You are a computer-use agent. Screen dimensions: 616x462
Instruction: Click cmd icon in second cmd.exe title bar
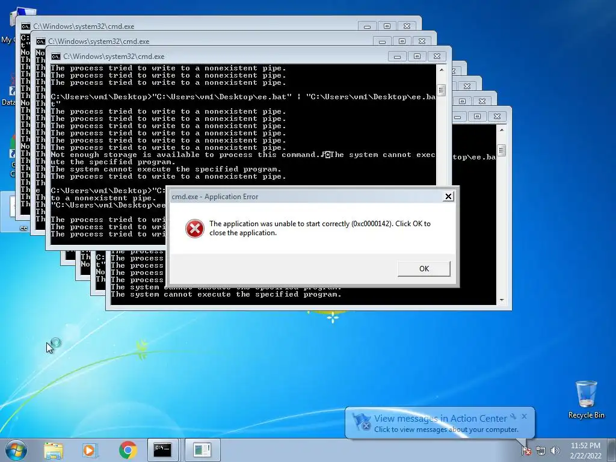[41, 42]
